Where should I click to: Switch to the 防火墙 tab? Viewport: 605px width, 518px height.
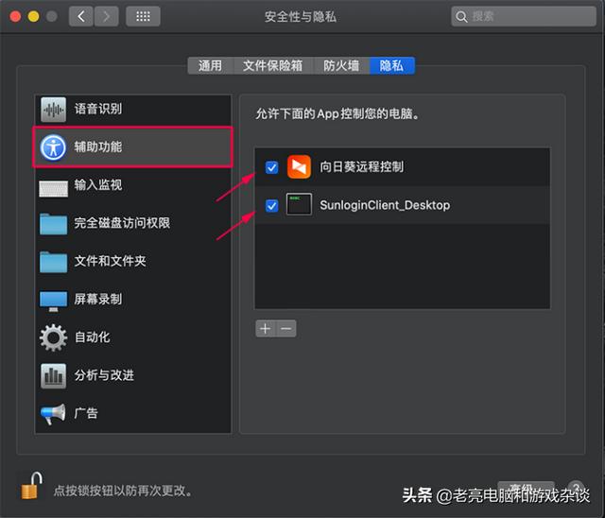pyautogui.click(x=341, y=65)
